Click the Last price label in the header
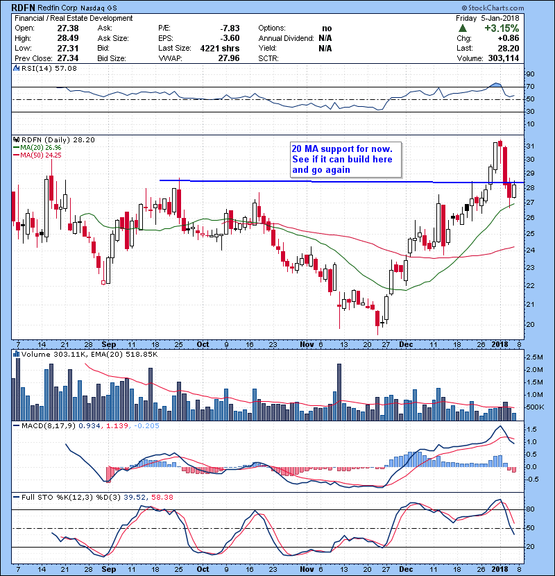 (464, 48)
